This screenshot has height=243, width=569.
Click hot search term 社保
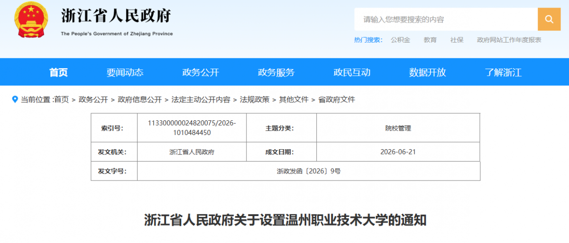coord(457,40)
